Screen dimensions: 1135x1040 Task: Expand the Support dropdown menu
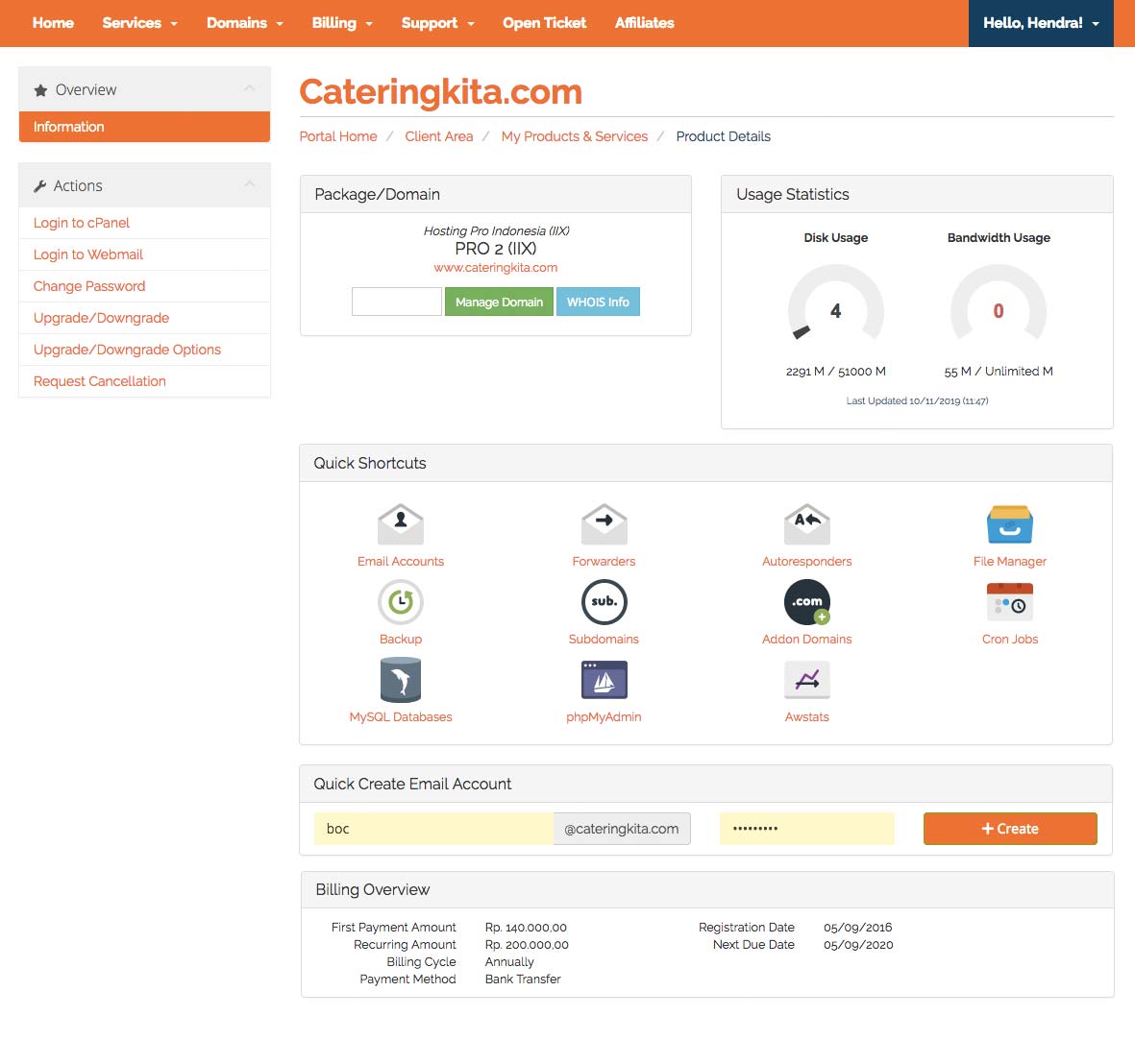click(x=438, y=23)
